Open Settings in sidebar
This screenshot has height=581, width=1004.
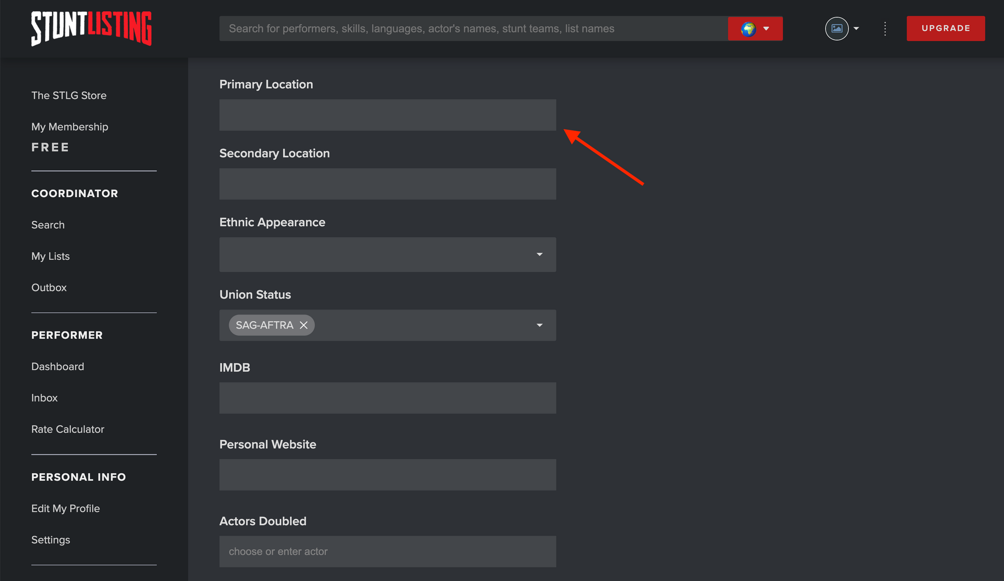(51, 540)
